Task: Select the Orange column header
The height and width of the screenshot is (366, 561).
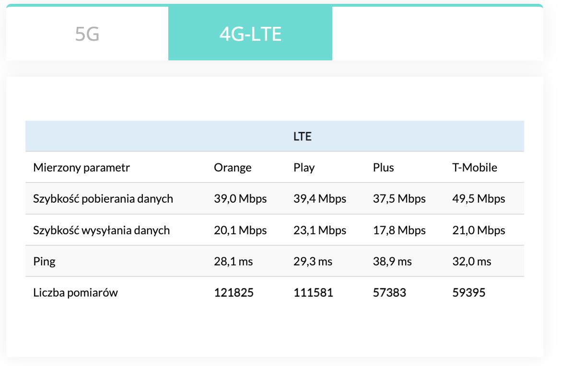Action: point(233,167)
